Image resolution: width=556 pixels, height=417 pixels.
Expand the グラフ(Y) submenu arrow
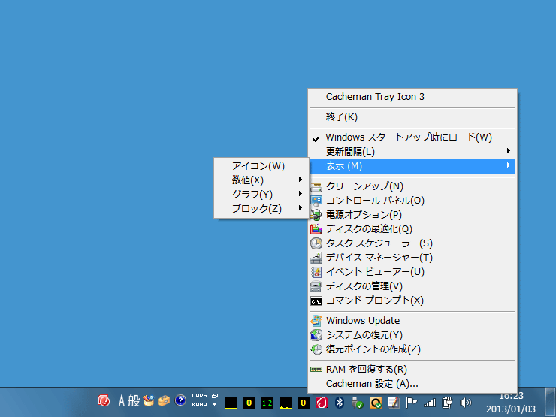pyautogui.click(x=301, y=194)
